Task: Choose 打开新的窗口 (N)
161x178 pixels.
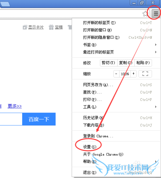Action: tap(116, 30)
